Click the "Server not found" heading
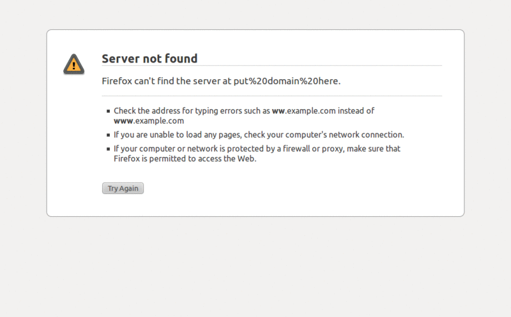Viewport: 511px width, 317px height. [x=149, y=59]
